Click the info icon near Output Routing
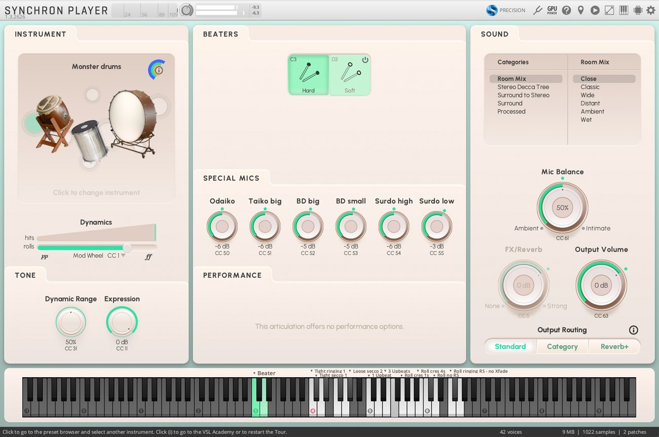 [x=633, y=330]
